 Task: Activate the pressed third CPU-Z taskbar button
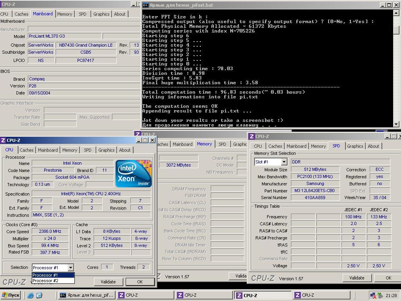click(x=263, y=296)
